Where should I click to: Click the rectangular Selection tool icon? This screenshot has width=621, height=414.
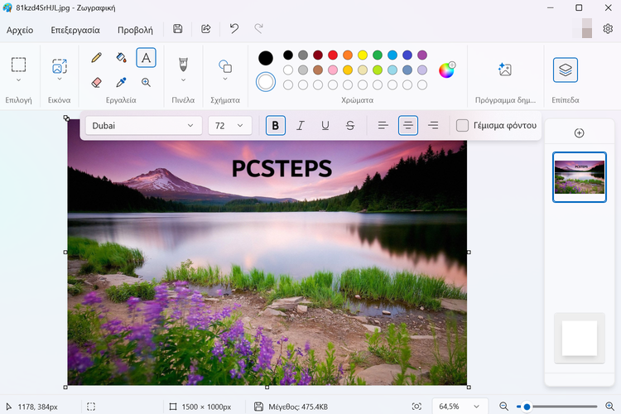(x=18, y=65)
